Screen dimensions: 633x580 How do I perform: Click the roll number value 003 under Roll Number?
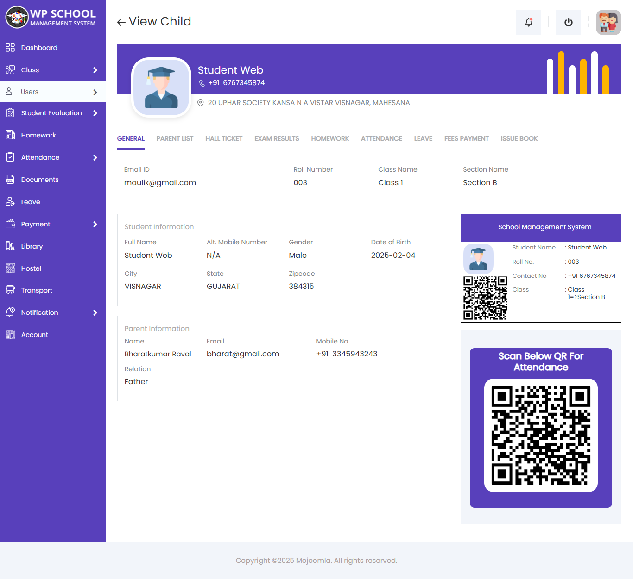click(x=300, y=182)
